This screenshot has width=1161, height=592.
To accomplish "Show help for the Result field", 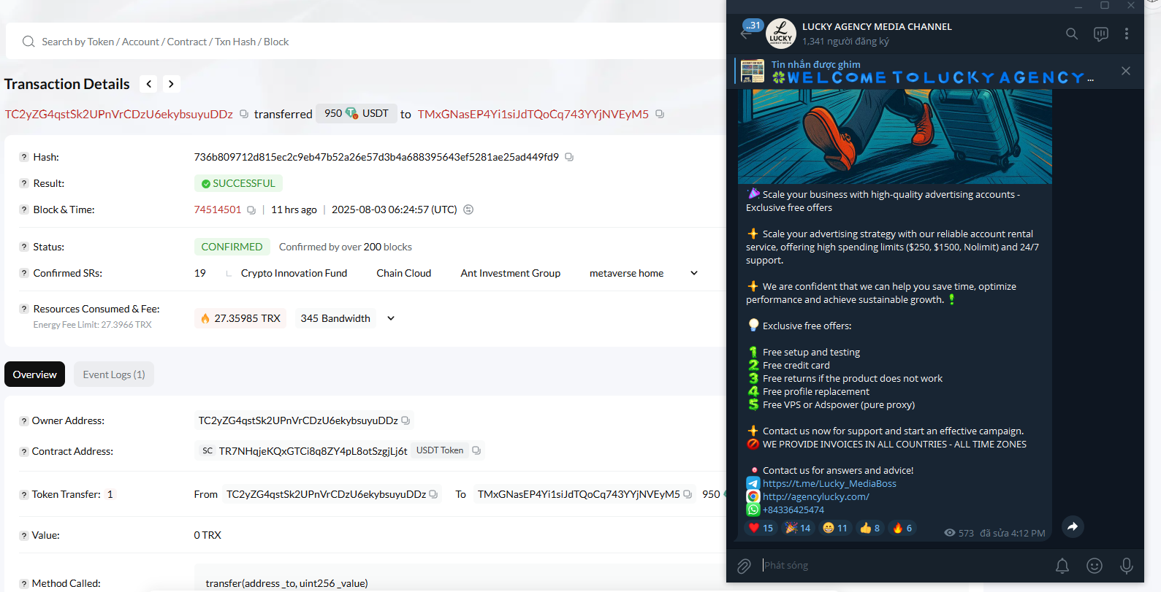I will click(x=24, y=183).
